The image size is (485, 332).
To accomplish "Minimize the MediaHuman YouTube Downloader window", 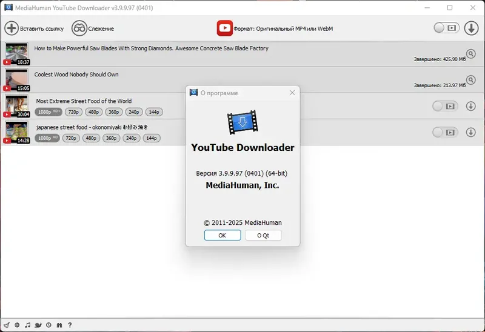I will [x=427, y=7].
